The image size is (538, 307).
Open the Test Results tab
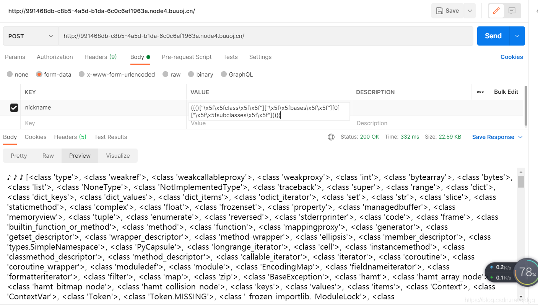click(111, 137)
